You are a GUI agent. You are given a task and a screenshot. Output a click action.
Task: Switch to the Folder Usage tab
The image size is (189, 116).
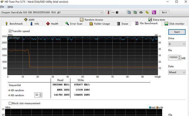click(x=100, y=24)
